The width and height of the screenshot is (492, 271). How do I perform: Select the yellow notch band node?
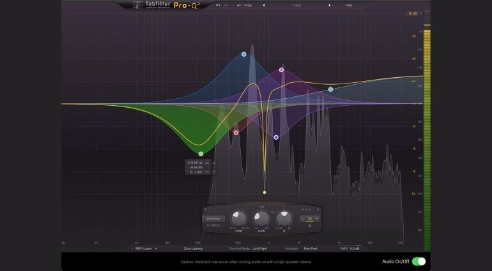[265, 193]
